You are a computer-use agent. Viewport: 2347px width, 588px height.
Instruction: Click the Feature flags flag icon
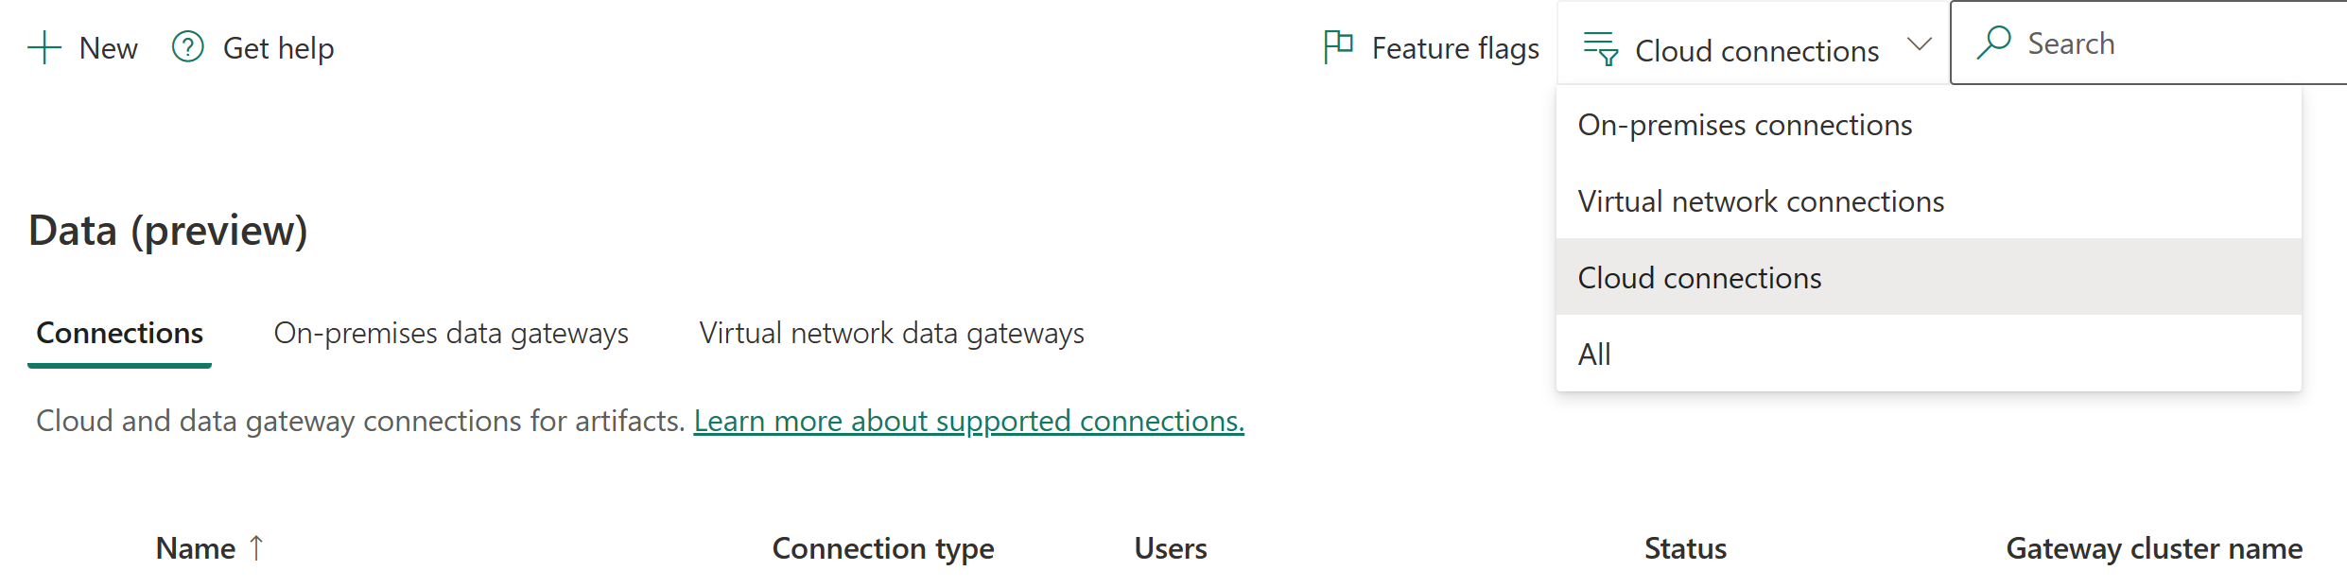(1338, 46)
